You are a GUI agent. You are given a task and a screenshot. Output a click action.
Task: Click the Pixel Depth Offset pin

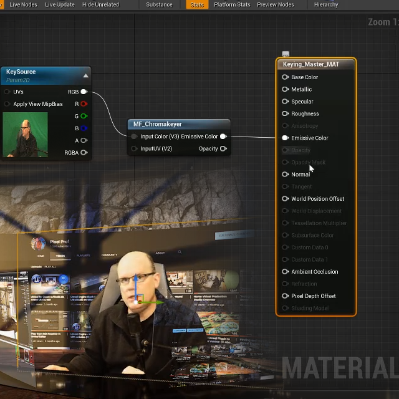(286, 296)
